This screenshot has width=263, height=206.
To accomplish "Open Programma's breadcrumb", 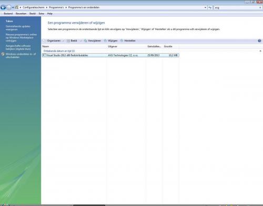I will pos(56,7).
